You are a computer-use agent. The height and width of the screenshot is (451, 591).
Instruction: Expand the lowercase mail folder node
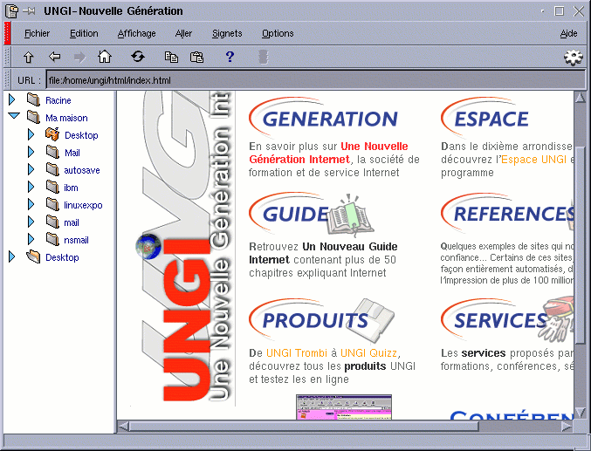pos(31,222)
